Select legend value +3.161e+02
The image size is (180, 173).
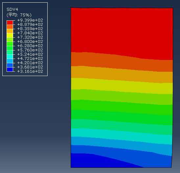[x=30, y=71]
